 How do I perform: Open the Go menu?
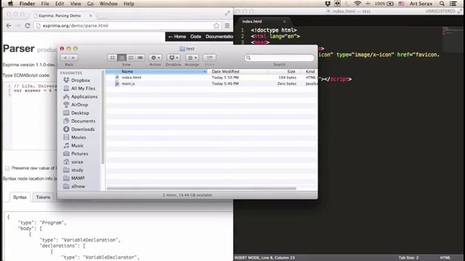[90, 4]
